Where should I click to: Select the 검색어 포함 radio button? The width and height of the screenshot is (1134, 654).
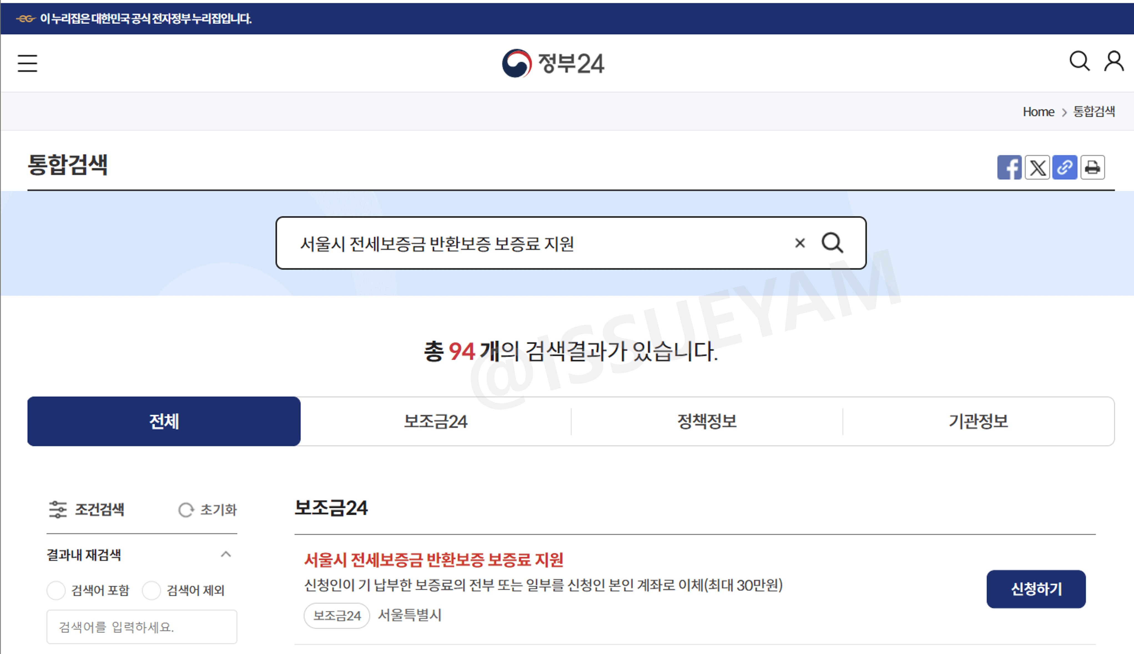[56, 590]
